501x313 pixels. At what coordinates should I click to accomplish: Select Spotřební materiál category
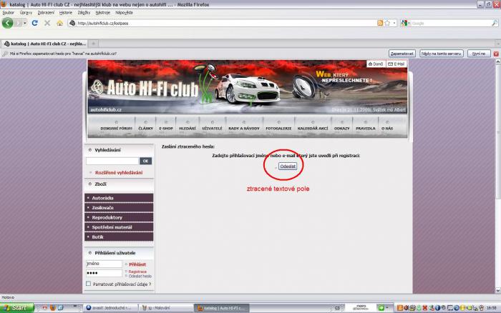pyautogui.click(x=119, y=227)
